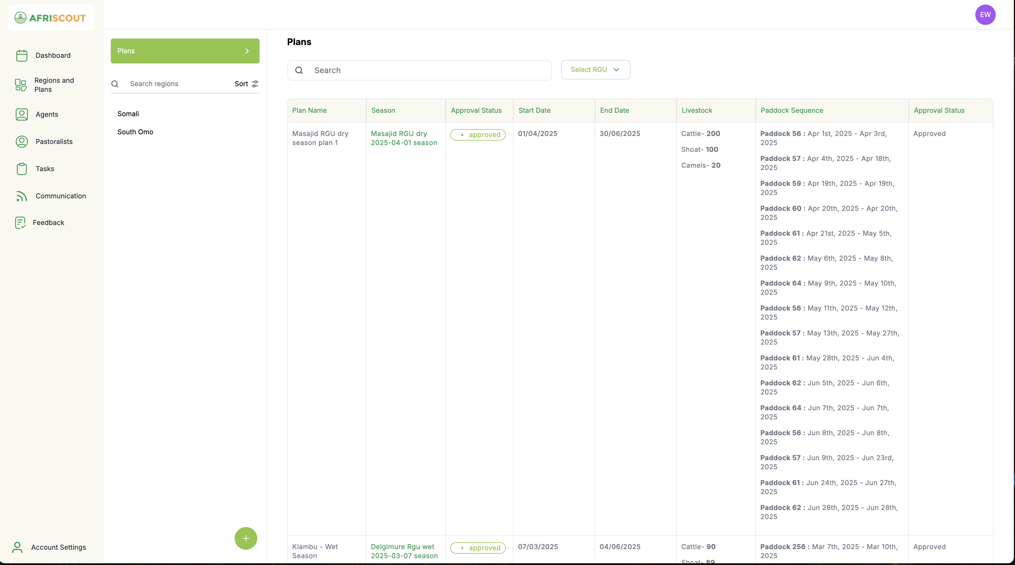The width and height of the screenshot is (1015, 565).
Task: Click the Tasks clipboard icon
Action: pyautogui.click(x=22, y=169)
